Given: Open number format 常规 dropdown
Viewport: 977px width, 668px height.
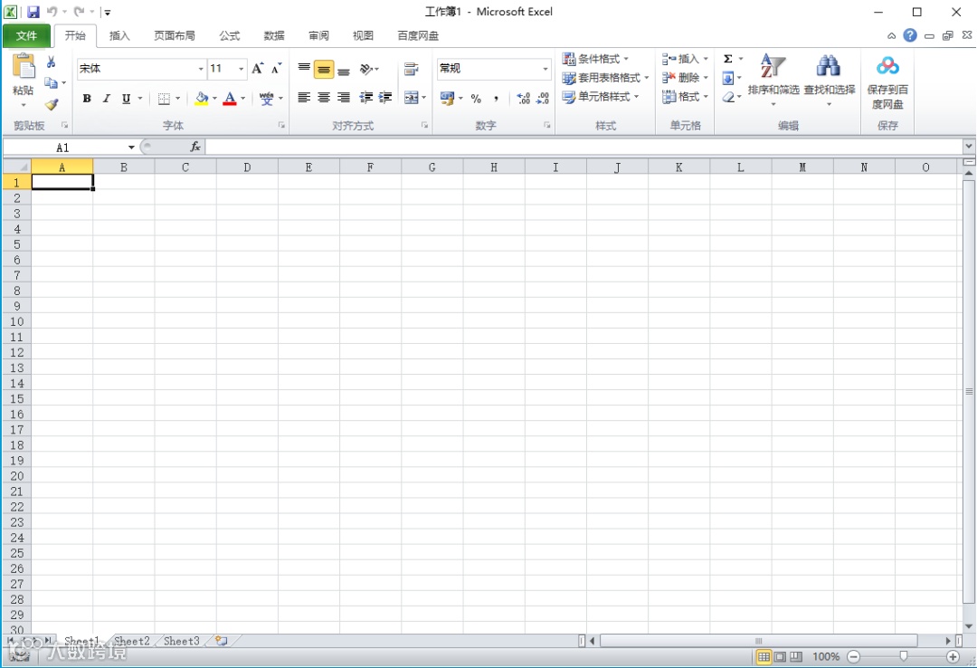Looking at the screenshot, I should (x=545, y=69).
